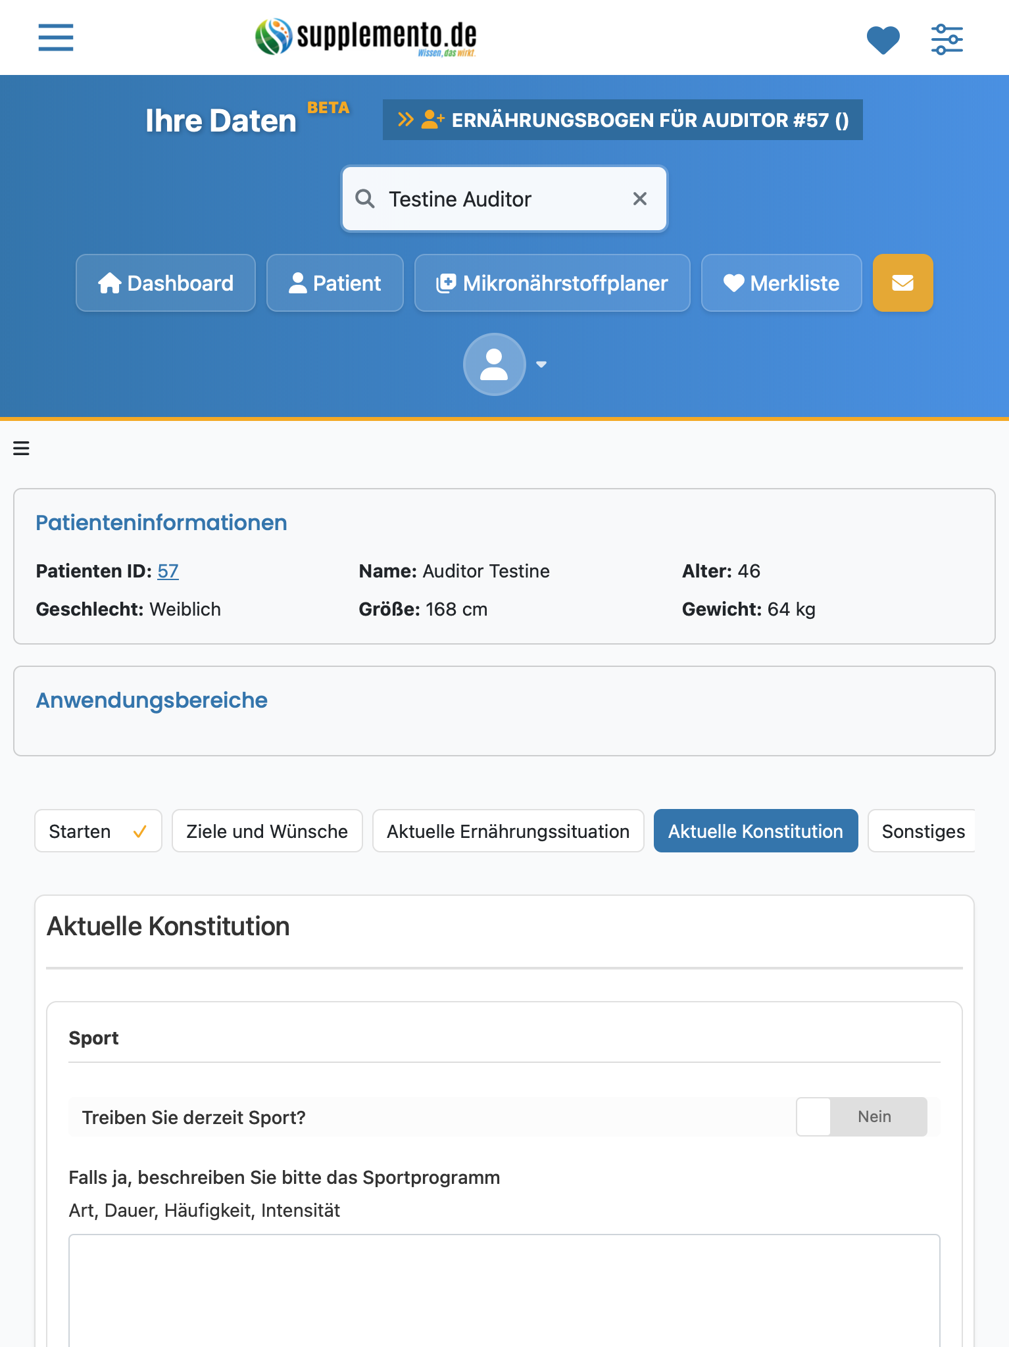Image resolution: width=1009 pixels, height=1347 pixels.
Task: Go to the Dashboard
Action: tap(166, 283)
